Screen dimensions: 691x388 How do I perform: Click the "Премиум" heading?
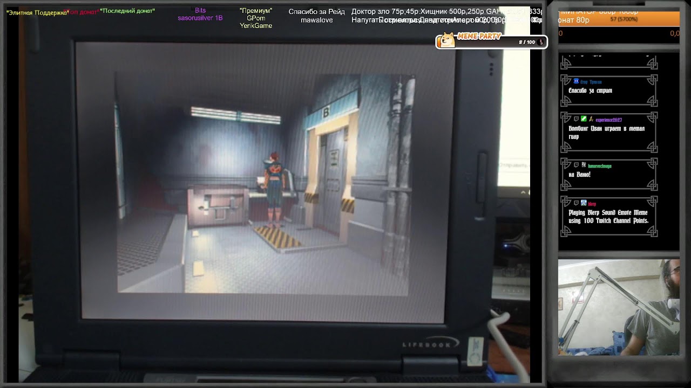pos(256,11)
